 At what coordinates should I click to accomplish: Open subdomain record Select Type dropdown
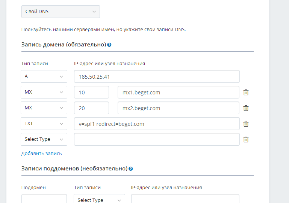pos(99,200)
